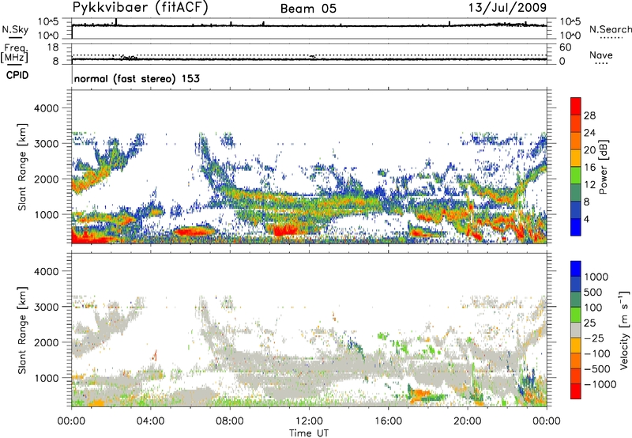Click the Nave legend label
Image resolution: width=632 pixels, height=438 pixels.
tap(600, 55)
